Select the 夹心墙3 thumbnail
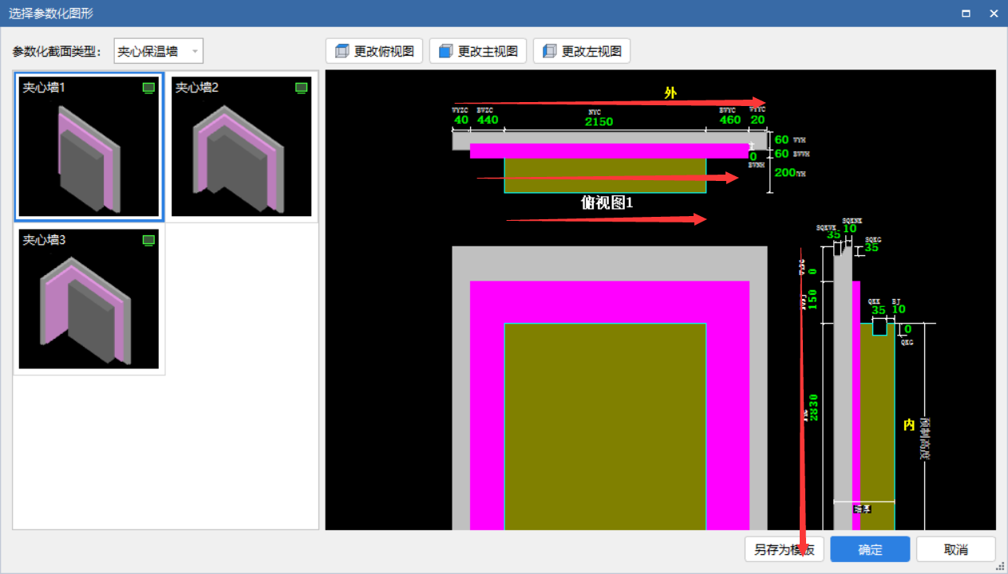The image size is (1008, 574). coord(89,300)
